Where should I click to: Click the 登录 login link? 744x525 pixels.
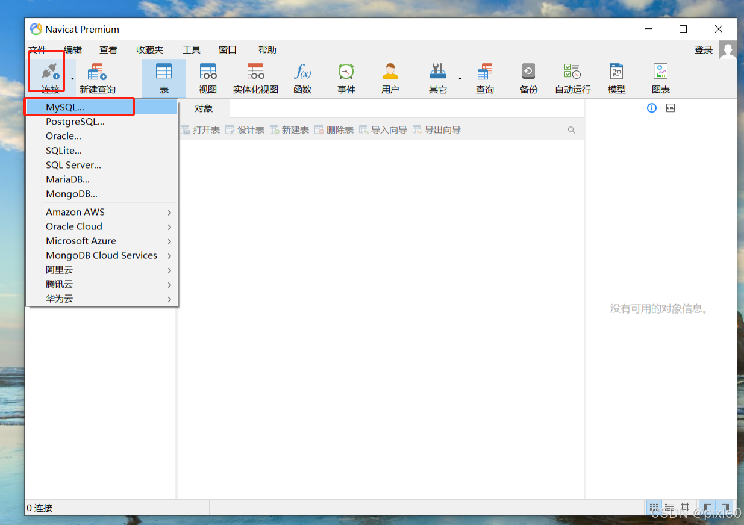tap(704, 50)
